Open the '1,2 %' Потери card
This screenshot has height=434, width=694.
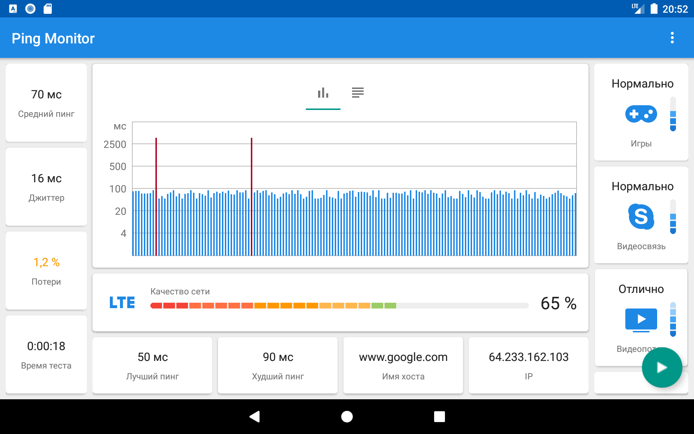coord(46,271)
